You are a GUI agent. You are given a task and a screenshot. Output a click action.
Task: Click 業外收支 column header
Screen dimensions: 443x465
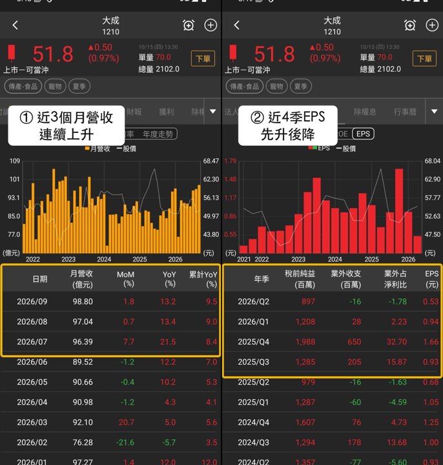[346, 279]
